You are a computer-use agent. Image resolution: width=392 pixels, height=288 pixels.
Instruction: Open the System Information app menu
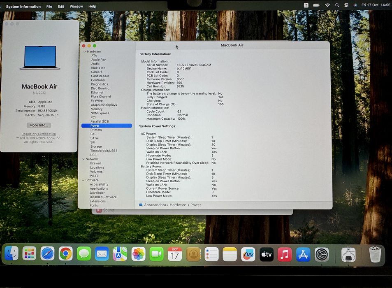pyautogui.click(x=23, y=7)
